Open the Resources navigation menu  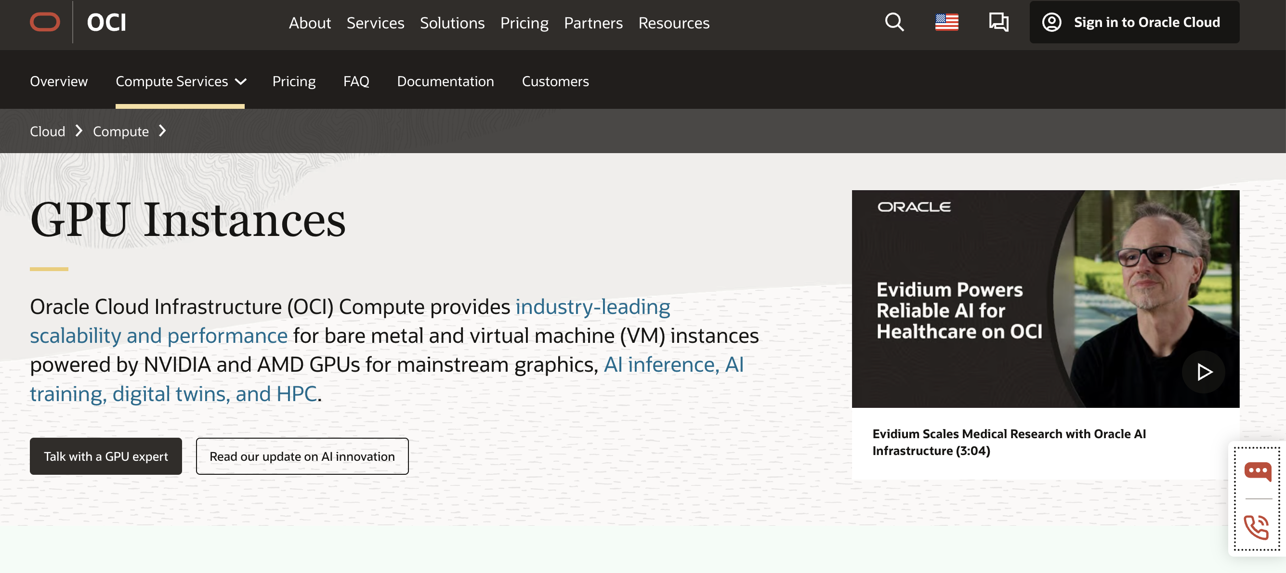click(x=673, y=23)
